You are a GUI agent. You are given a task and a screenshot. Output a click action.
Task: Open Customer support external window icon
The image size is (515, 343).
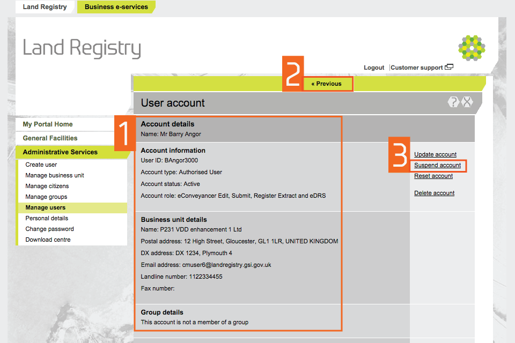(x=449, y=67)
